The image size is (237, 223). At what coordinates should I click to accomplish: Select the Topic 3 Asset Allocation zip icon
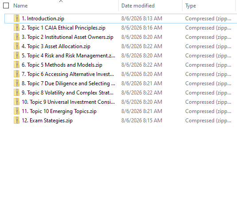[x=17, y=46]
